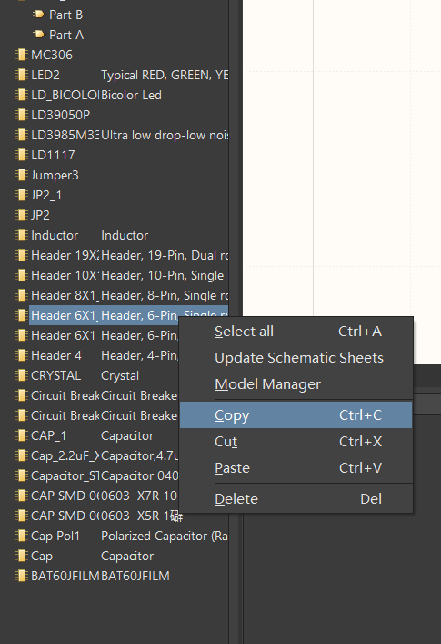441x644 pixels.
Task: Select the Header 19X2 component row
Action: (121, 255)
